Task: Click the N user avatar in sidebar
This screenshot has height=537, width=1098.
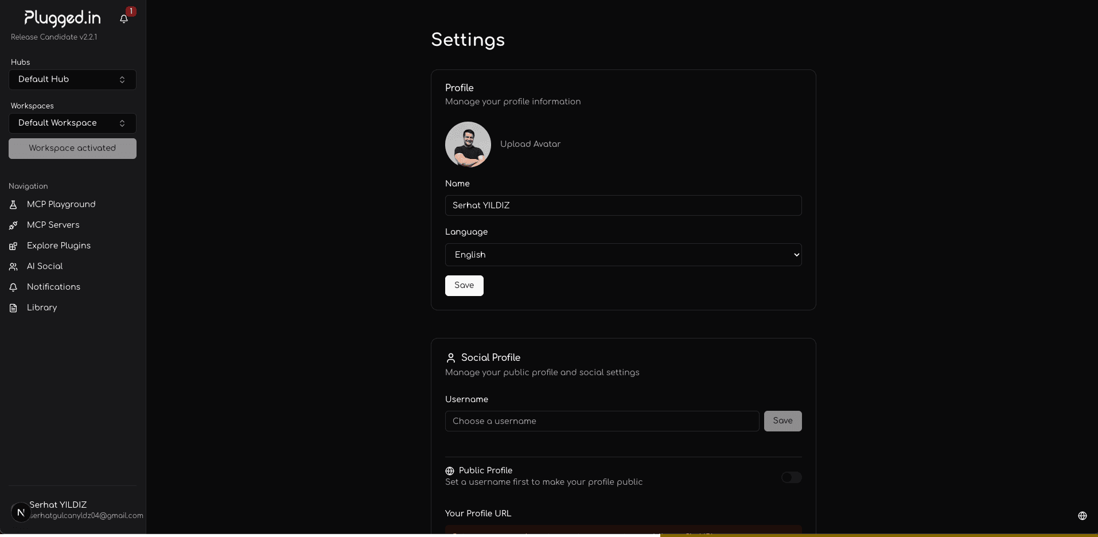Action: pos(21,512)
